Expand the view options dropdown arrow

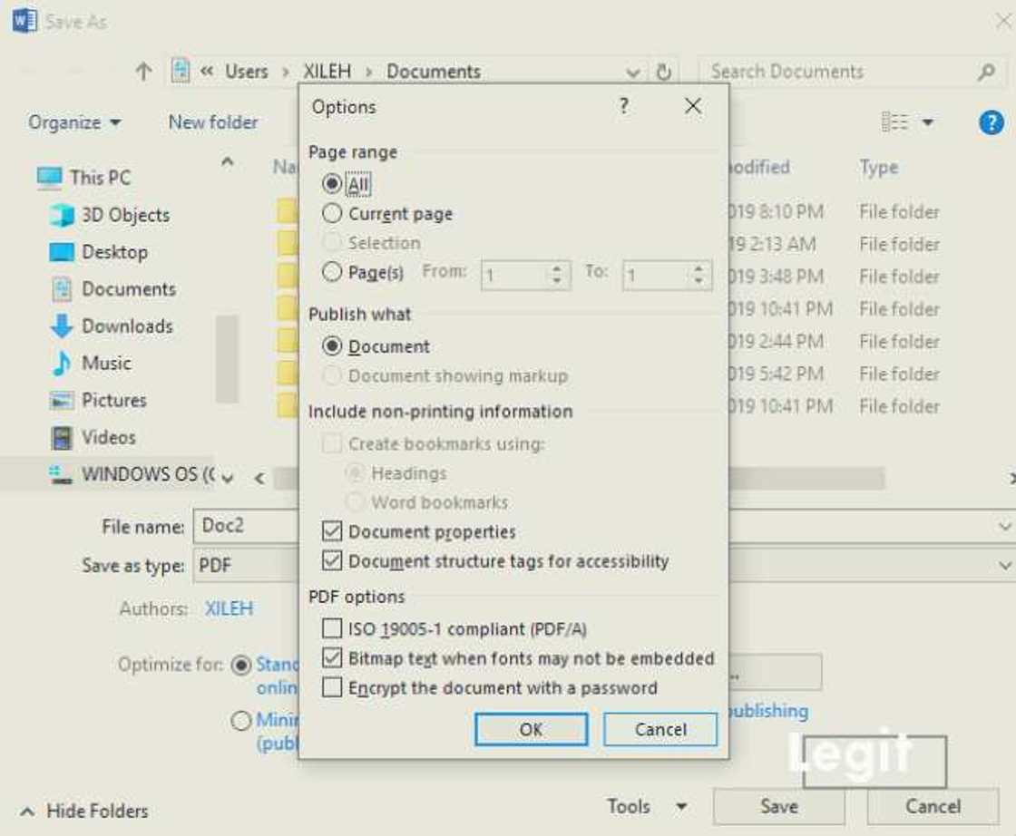[x=928, y=122]
